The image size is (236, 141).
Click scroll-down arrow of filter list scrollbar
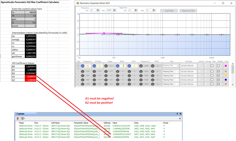click(233, 85)
